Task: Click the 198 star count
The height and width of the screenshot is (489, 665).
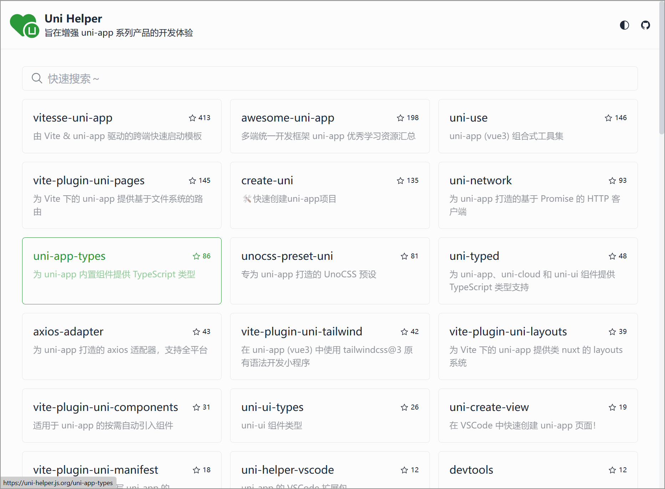Action: [x=413, y=118]
